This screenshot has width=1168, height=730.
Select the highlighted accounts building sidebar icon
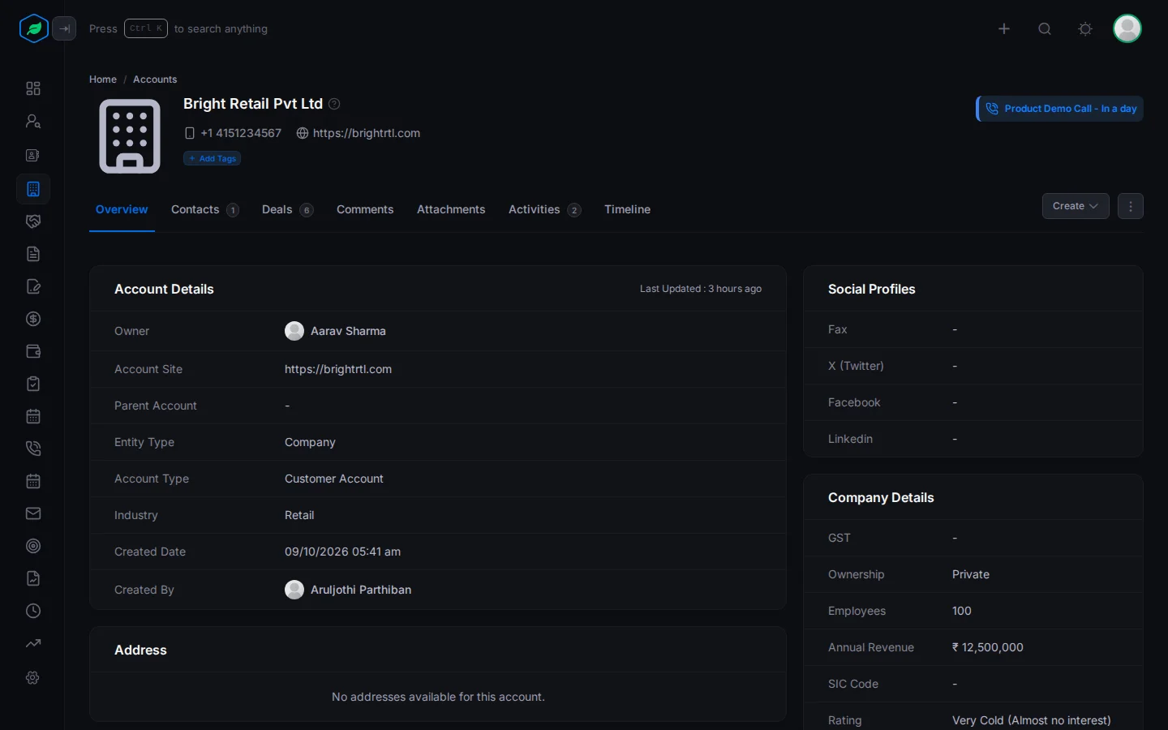(x=33, y=189)
